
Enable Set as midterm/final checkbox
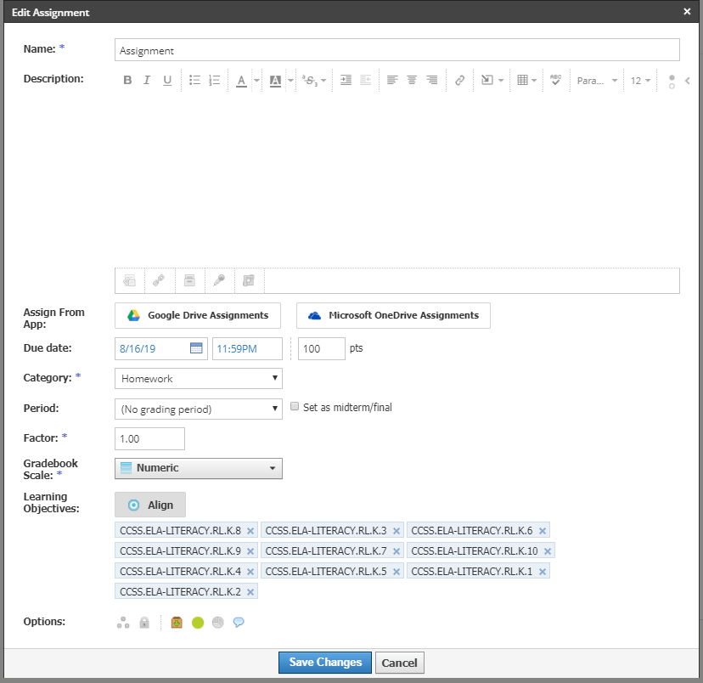pyautogui.click(x=295, y=407)
